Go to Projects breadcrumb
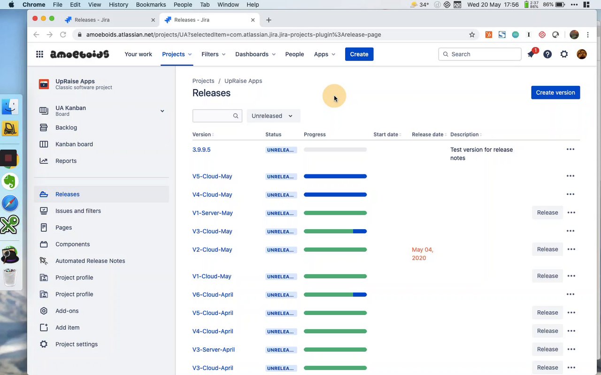601x375 pixels. [203, 81]
